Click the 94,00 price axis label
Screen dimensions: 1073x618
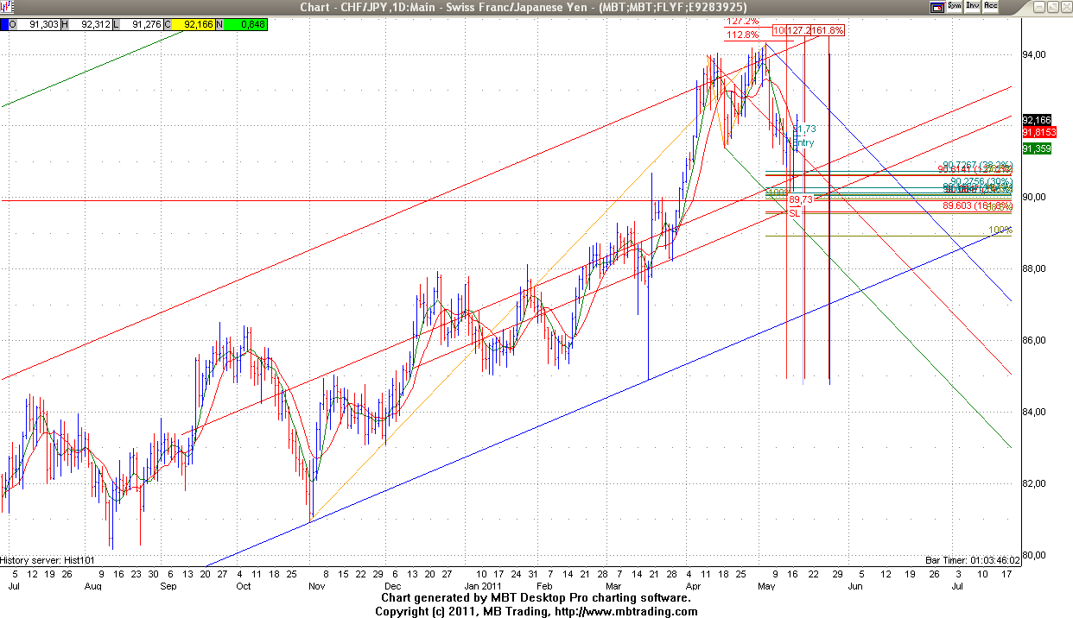(x=1034, y=54)
